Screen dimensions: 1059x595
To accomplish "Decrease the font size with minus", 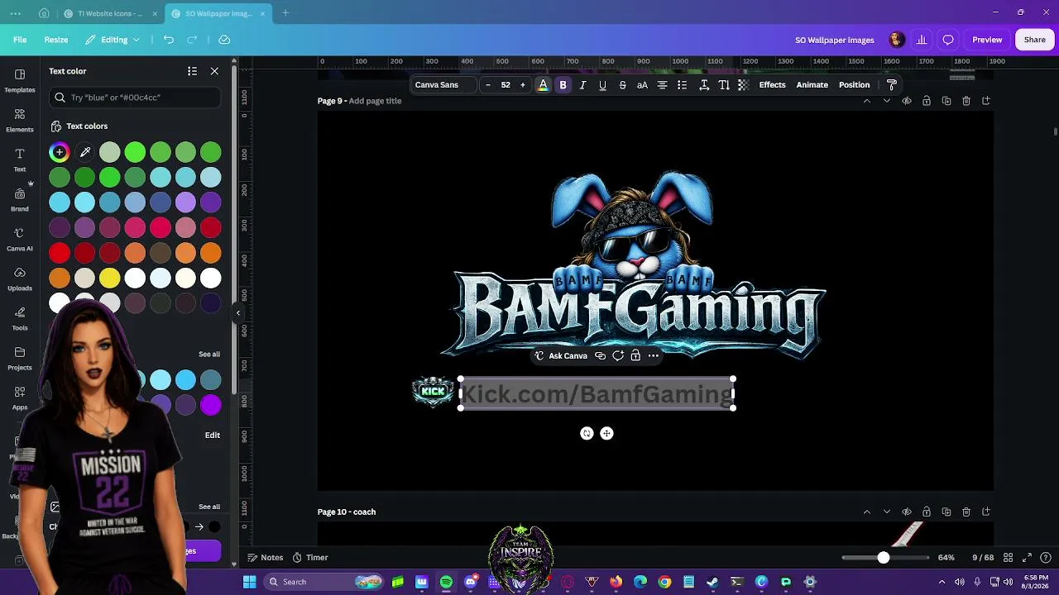I will tap(488, 85).
